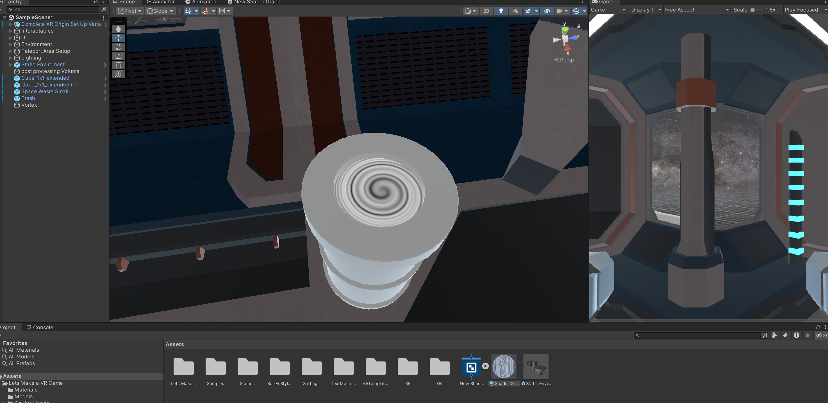Open the Pivot mode dropdown

(x=129, y=11)
